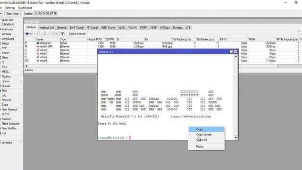Expand the IP submenu in sidebar

20,62
